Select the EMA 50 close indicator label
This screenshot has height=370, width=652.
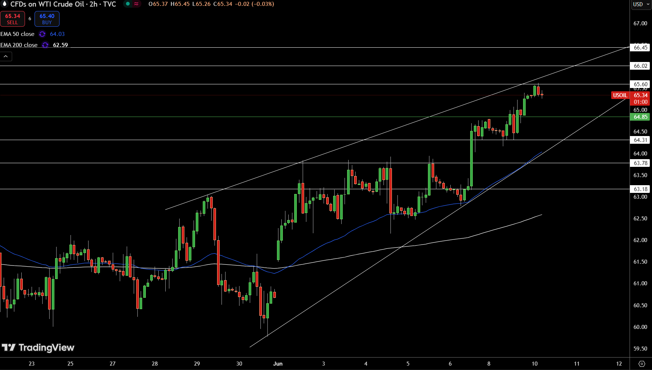click(x=17, y=34)
